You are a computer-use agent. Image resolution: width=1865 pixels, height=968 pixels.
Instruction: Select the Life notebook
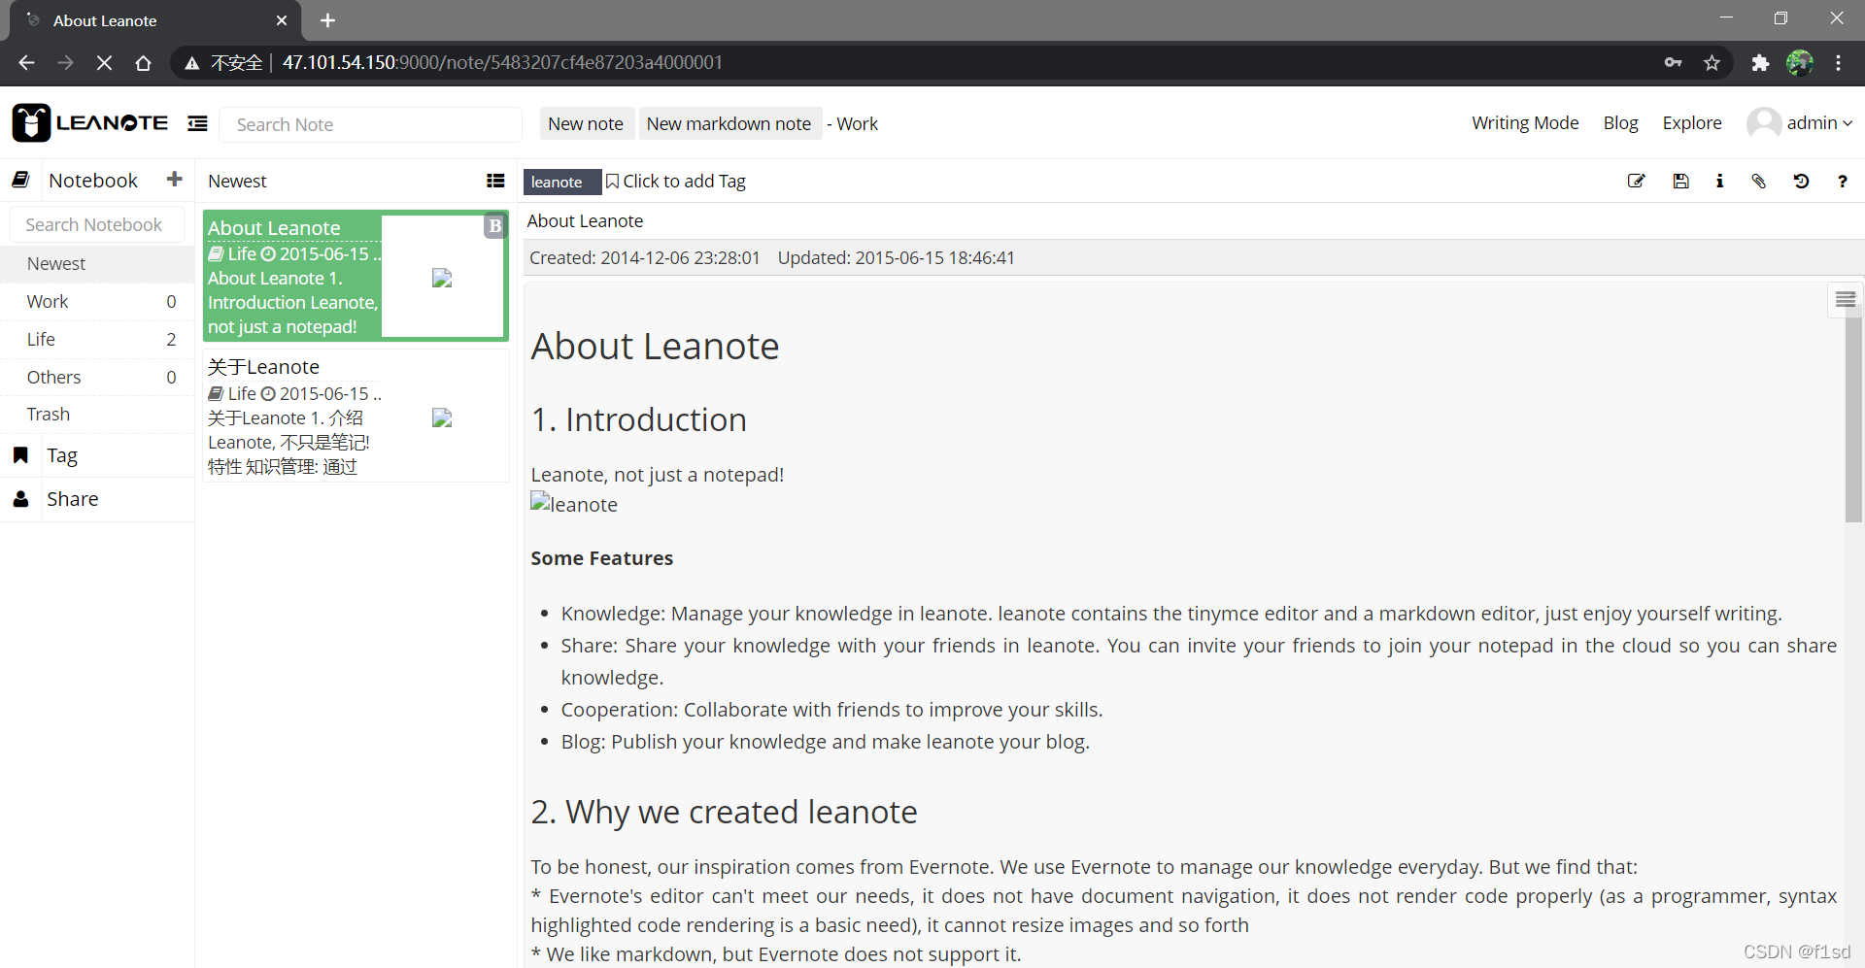tap(97, 339)
